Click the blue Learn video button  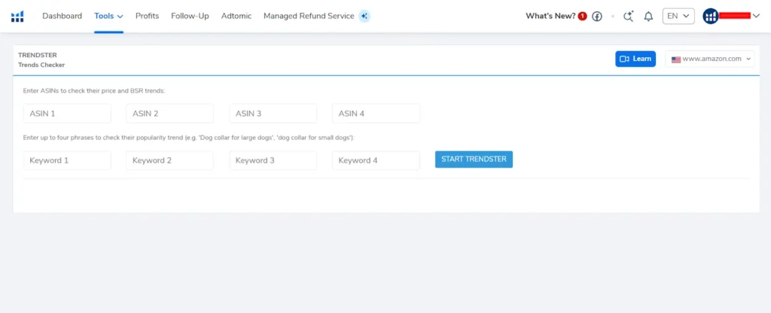[635, 59]
